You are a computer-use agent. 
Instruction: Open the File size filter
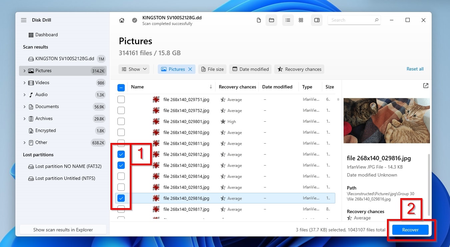212,69
